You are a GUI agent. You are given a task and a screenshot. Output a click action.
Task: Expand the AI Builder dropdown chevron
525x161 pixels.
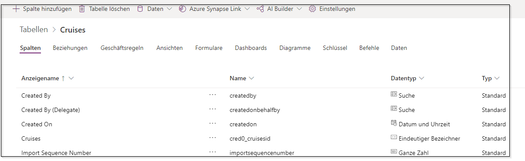(299, 9)
